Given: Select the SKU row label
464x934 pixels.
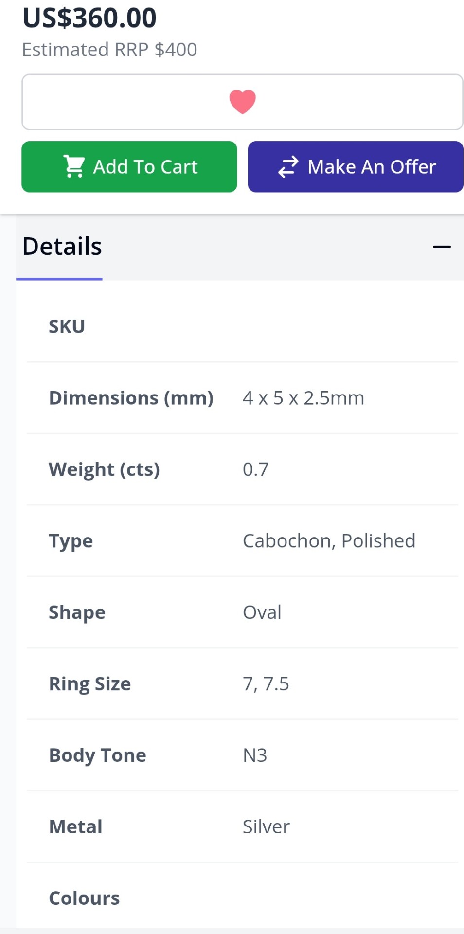Looking at the screenshot, I should click(x=67, y=326).
